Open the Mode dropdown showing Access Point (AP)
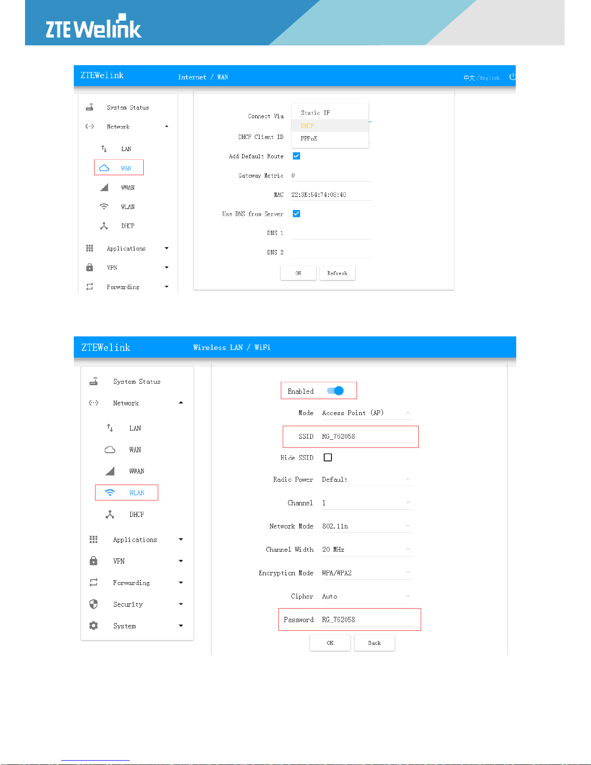 [x=368, y=413]
